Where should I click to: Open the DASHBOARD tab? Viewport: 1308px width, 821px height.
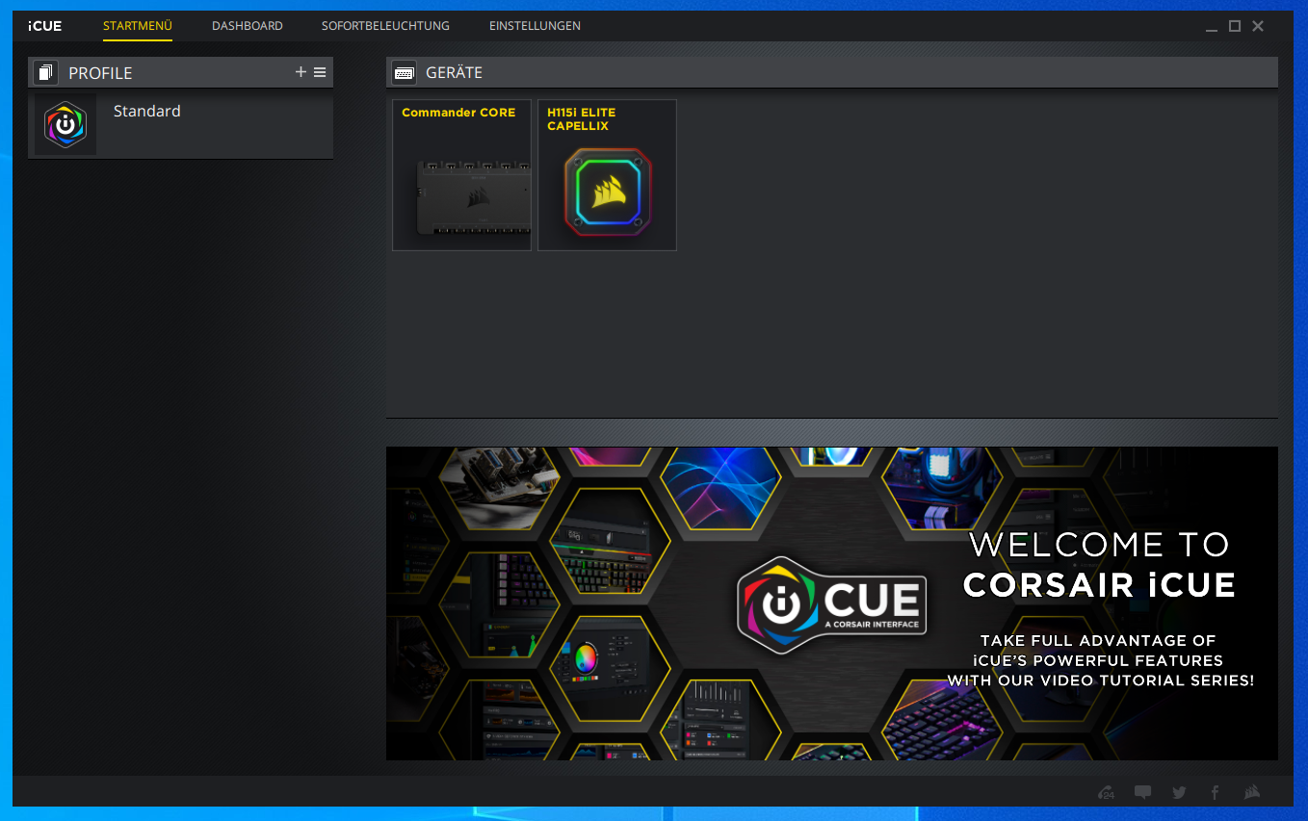248,26
